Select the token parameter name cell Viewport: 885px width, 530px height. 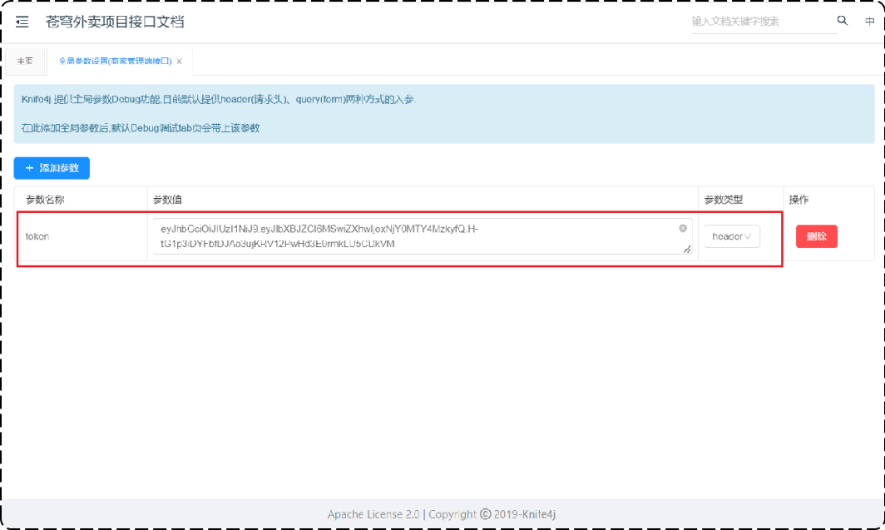(x=81, y=236)
